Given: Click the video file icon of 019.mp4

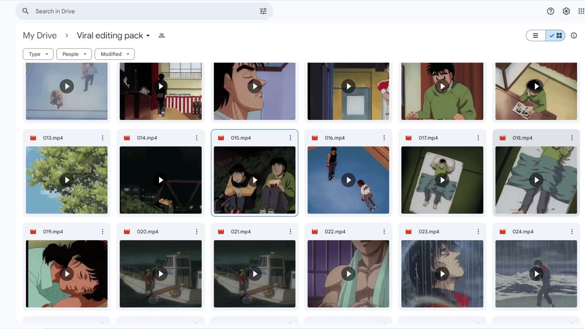Looking at the screenshot, I should click(x=33, y=232).
